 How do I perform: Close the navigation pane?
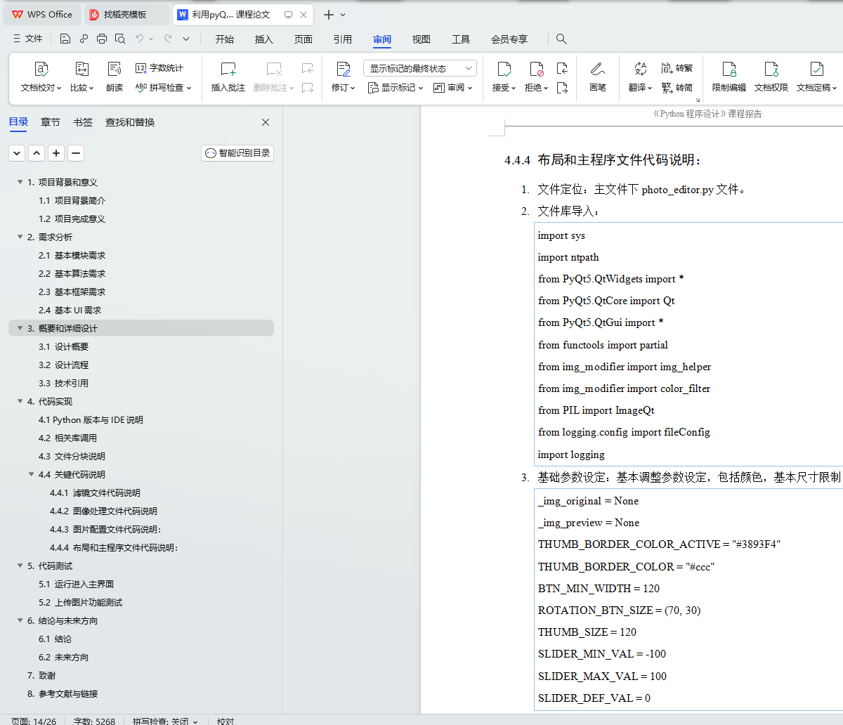266,122
